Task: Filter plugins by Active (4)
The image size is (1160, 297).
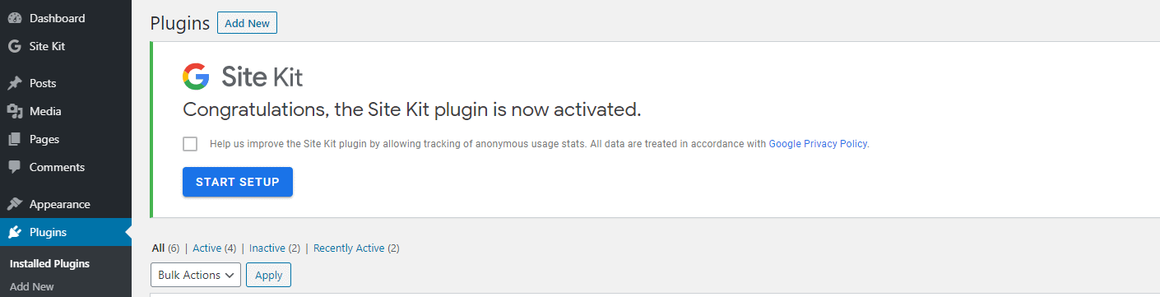Action: (x=214, y=248)
